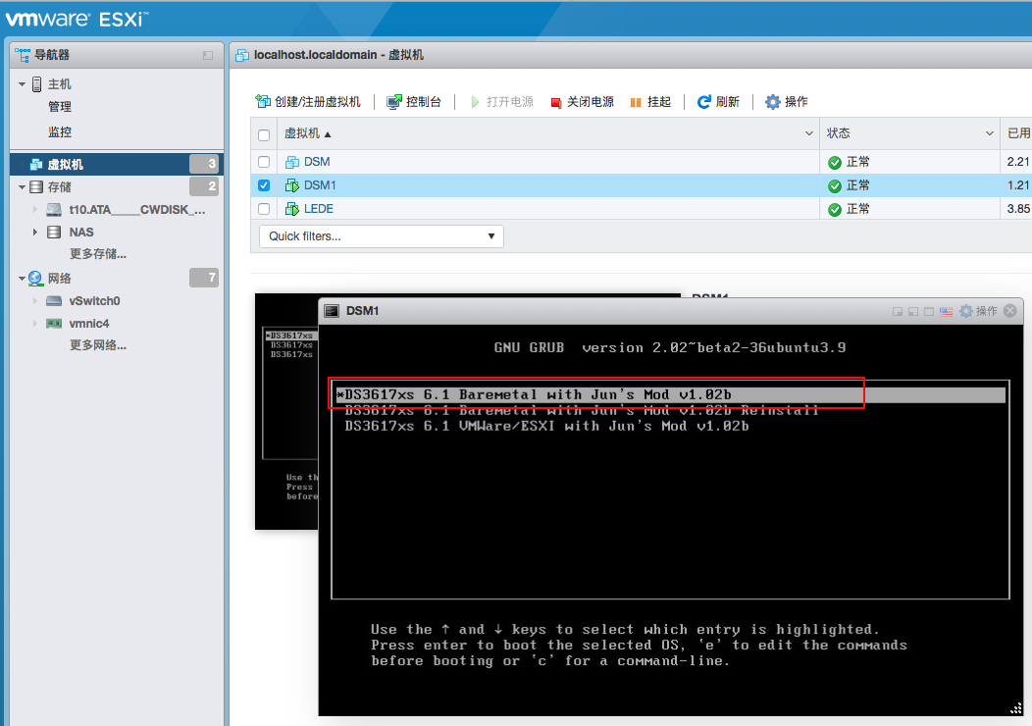Image resolution: width=1032 pixels, height=726 pixels.
Task: Click the DSM virtual machine icon
Action: pos(292,162)
